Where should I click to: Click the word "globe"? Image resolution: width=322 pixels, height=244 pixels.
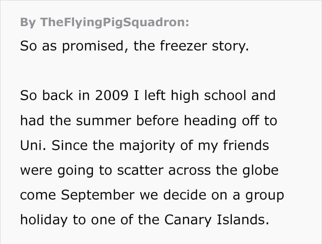tap(260, 170)
